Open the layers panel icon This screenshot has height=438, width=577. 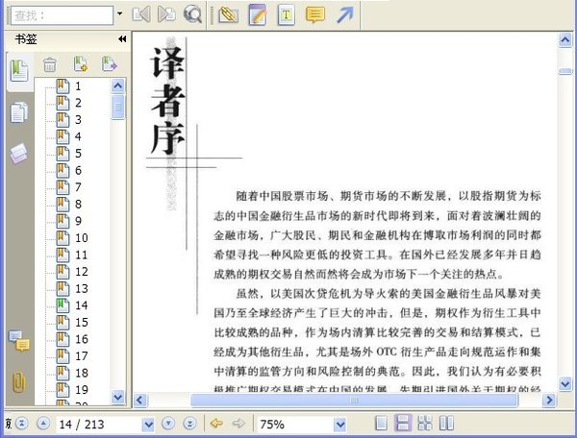[x=19, y=154]
